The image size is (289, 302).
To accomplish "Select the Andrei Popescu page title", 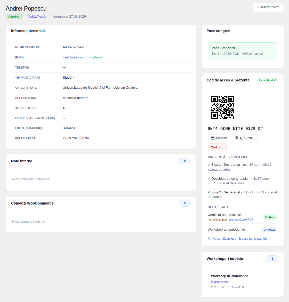I will point(26,9).
